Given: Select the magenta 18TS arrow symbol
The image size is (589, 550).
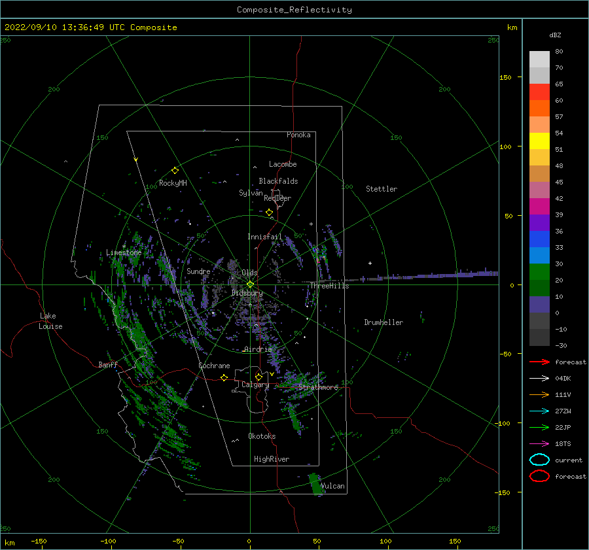Looking at the screenshot, I should (539, 444).
